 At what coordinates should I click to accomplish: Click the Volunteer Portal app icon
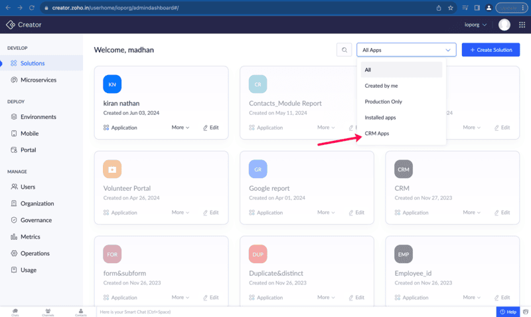click(112, 169)
